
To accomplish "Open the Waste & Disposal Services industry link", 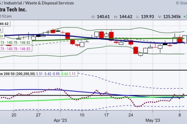I will point(50,3).
